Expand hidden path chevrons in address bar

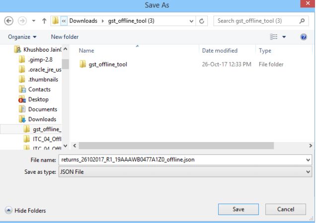[x=64, y=21]
